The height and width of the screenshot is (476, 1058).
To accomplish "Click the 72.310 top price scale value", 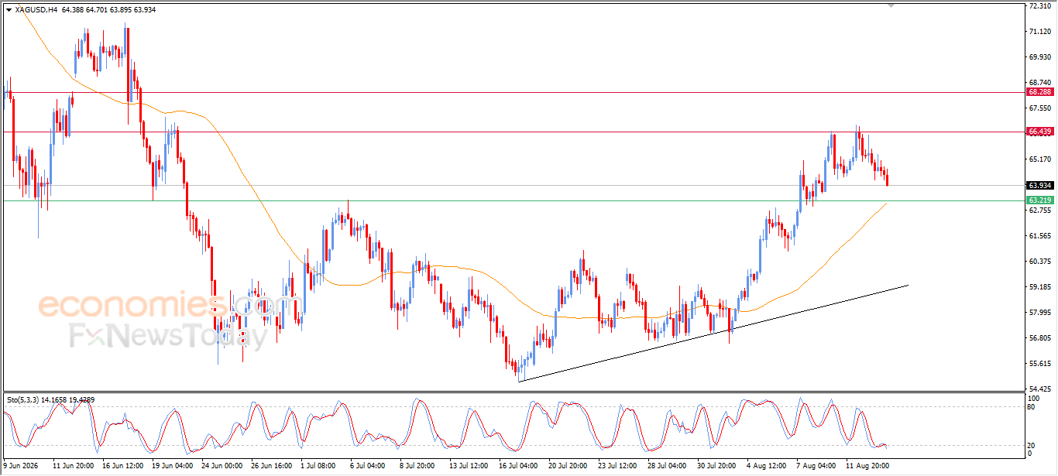I will pos(1040,6).
